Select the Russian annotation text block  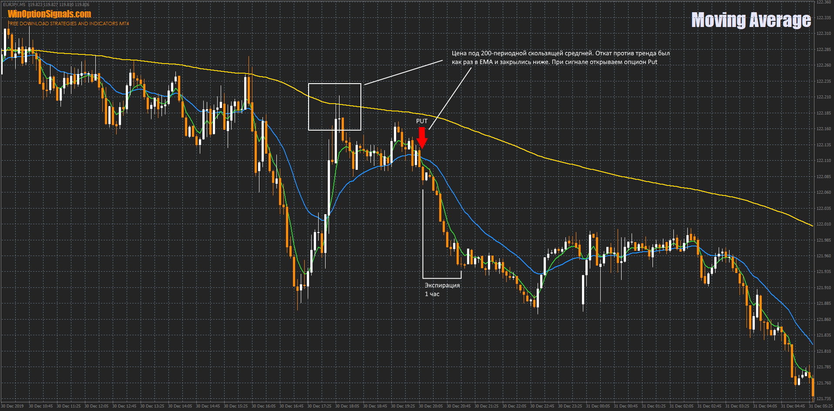[x=560, y=57]
